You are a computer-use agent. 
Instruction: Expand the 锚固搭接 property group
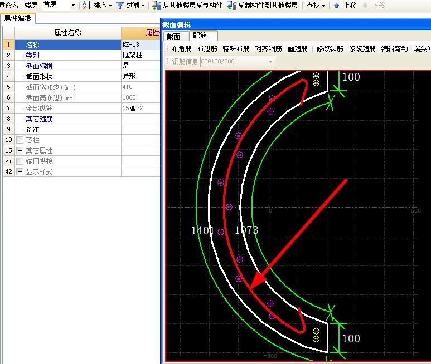[20, 161]
